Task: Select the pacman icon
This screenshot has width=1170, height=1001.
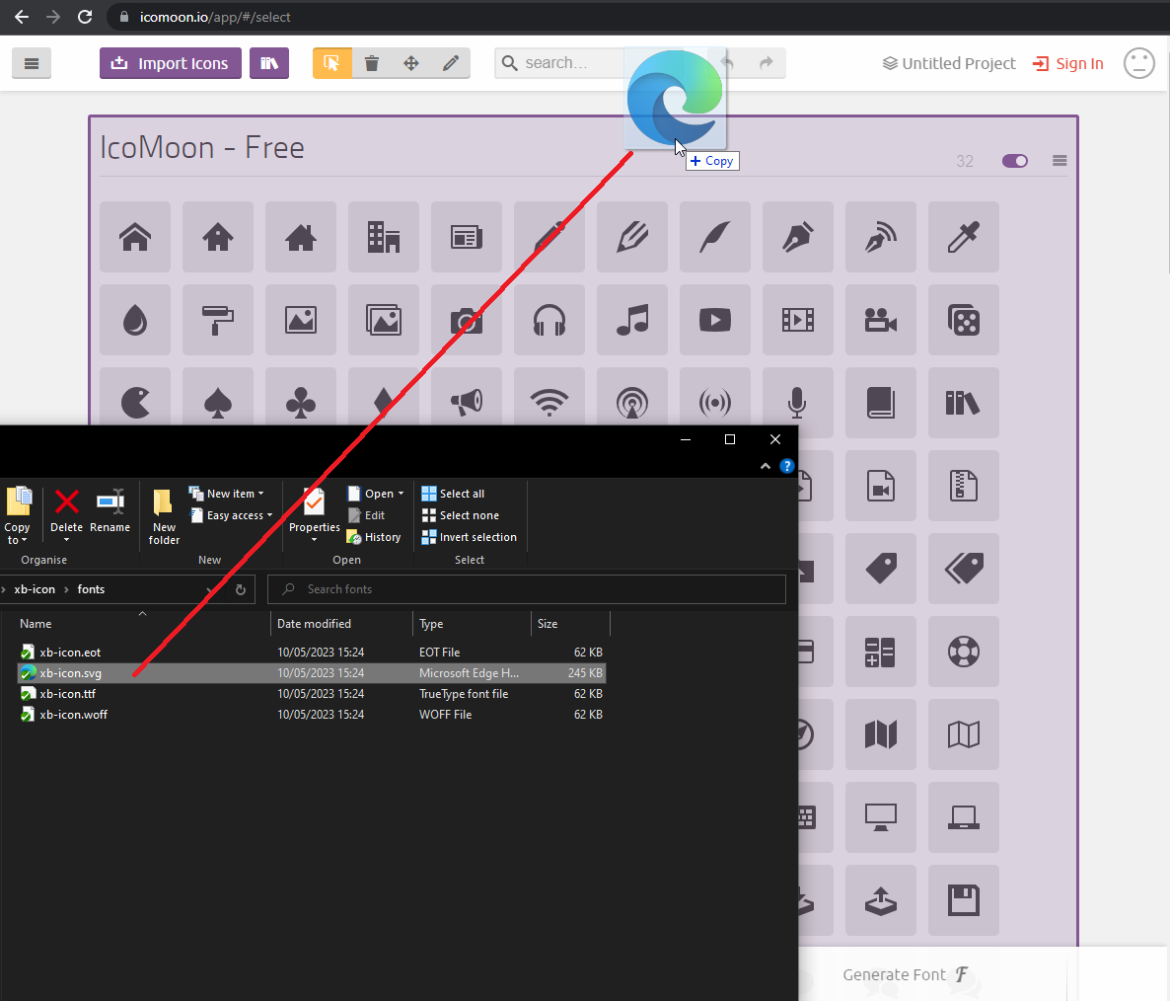Action: click(135, 398)
